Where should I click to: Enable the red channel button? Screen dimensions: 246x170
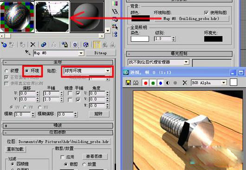pyautogui.click(x=145, y=82)
